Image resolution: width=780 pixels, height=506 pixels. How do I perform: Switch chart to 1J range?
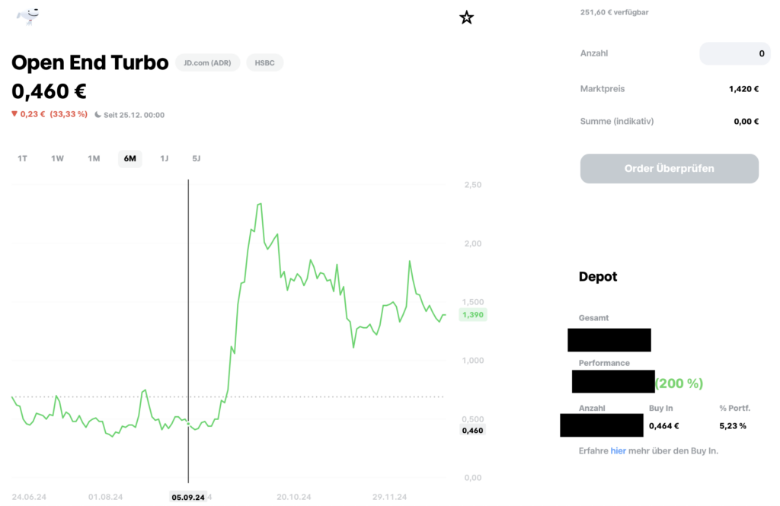(164, 158)
